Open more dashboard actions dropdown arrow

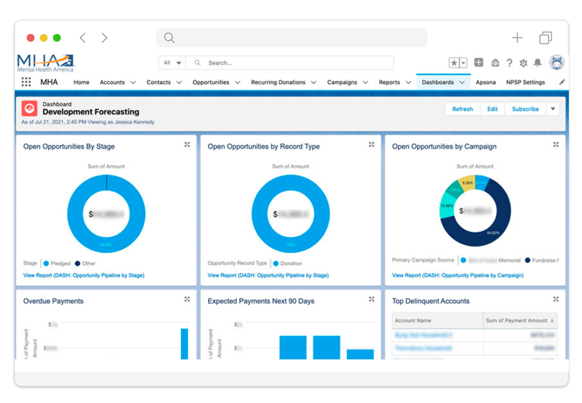pyautogui.click(x=552, y=109)
